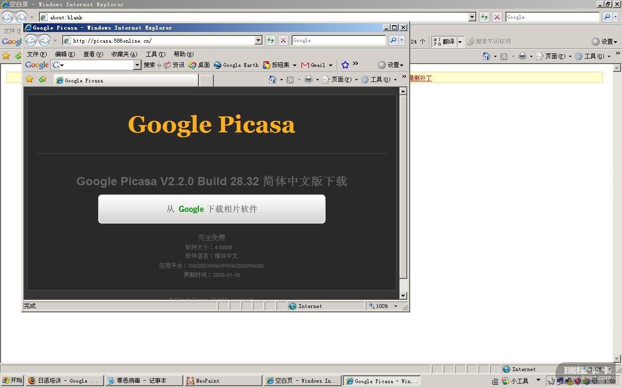Open 设置 settings in Picasa window toolbar
Viewport: 622px width, 388px height.
[x=391, y=65]
